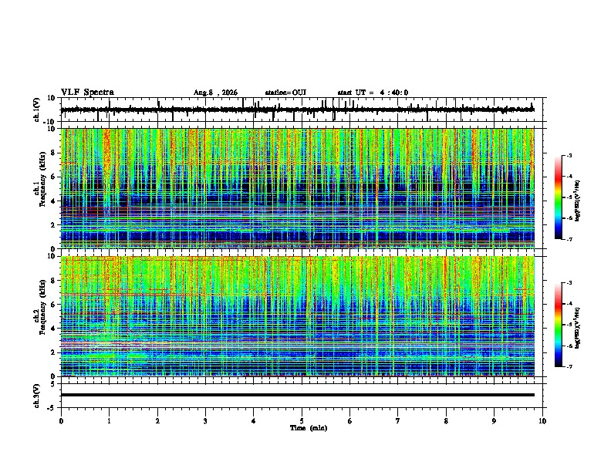The width and height of the screenshot is (611, 472).
Task: Click the "start UT = 4:40:0" label
Action: pyautogui.click(x=373, y=93)
